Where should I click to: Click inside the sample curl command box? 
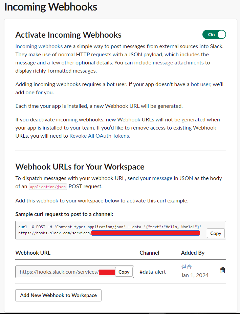(x=121, y=230)
